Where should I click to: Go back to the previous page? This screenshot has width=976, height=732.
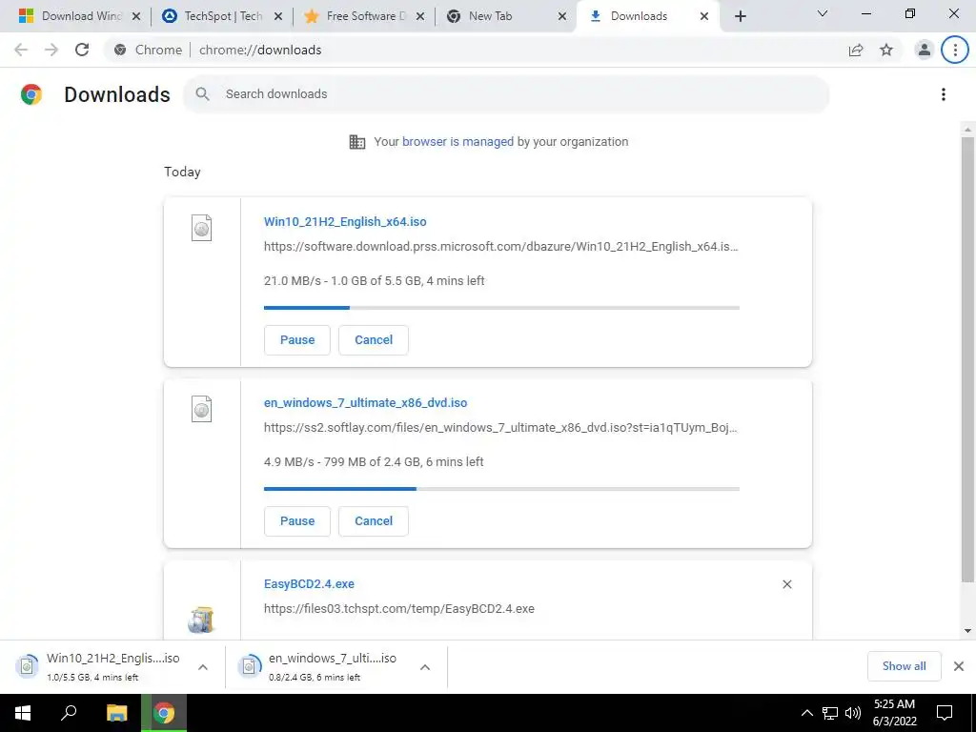tap(21, 50)
